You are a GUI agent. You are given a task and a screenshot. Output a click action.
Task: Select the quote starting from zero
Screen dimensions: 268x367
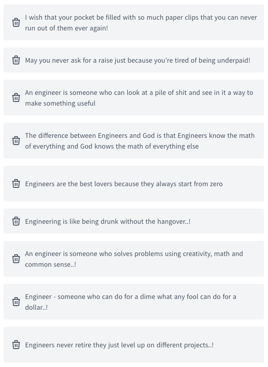tap(124, 184)
